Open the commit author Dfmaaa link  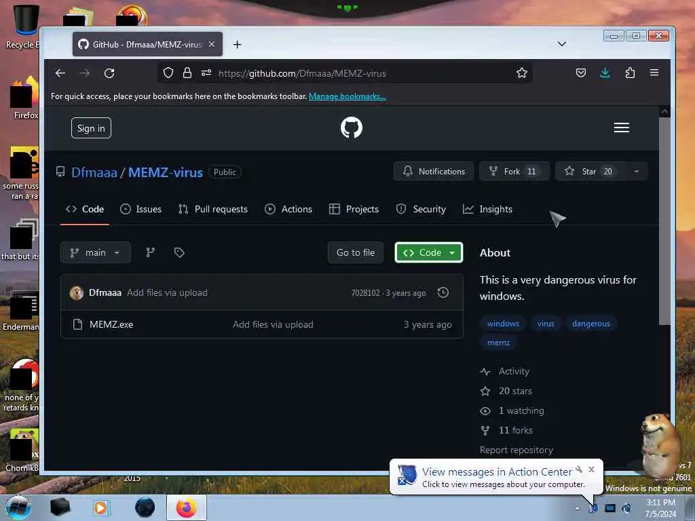click(105, 293)
